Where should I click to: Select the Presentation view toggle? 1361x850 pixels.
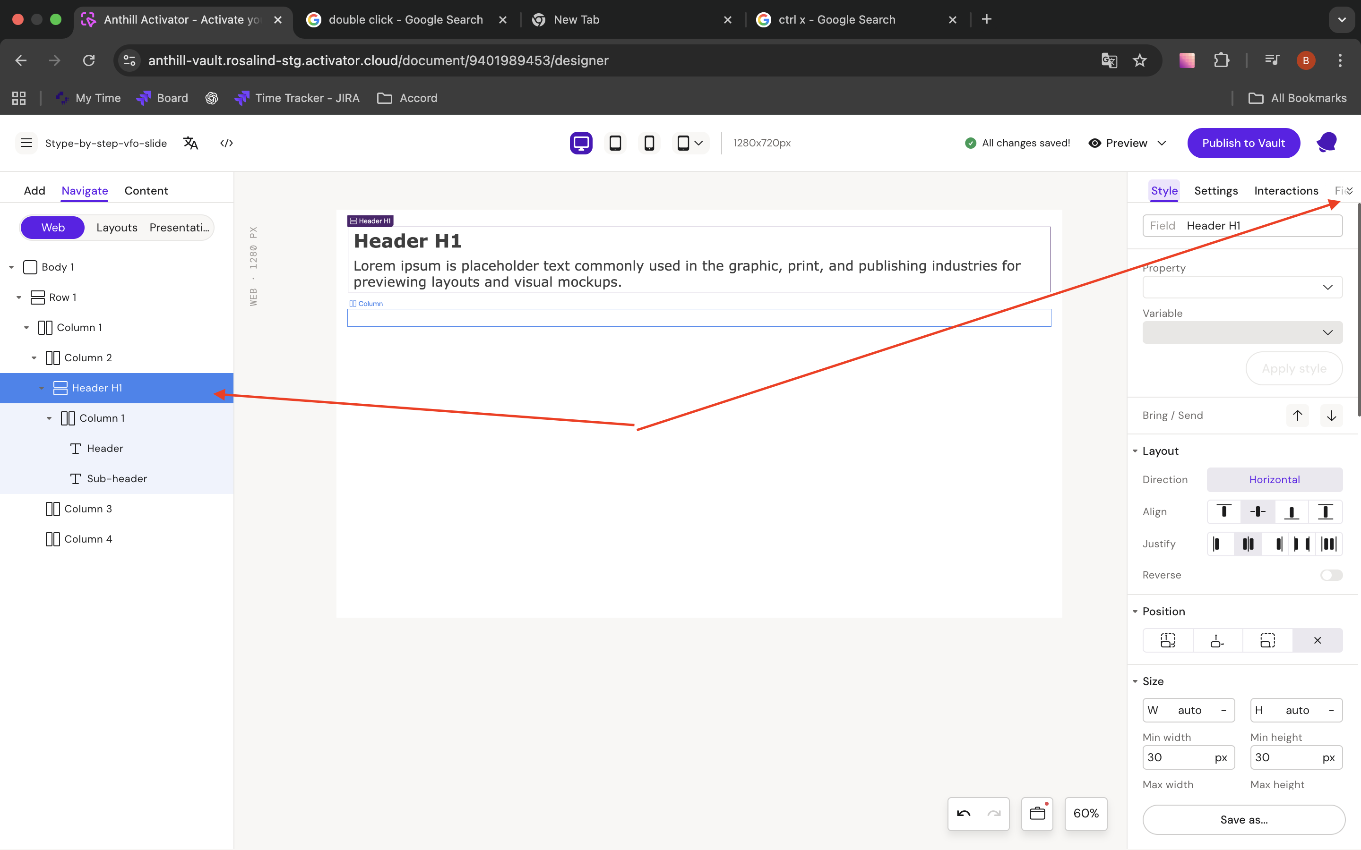180,228
